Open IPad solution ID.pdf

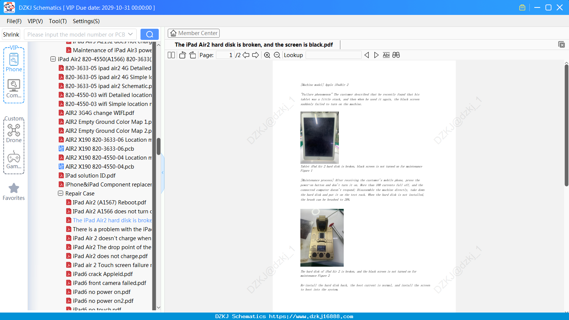pyautogui.click(x=87, y=176)
